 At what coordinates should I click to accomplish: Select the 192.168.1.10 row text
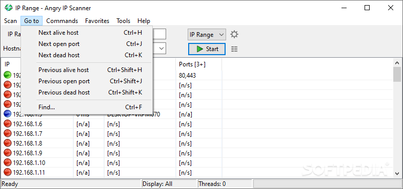[29, 163]
